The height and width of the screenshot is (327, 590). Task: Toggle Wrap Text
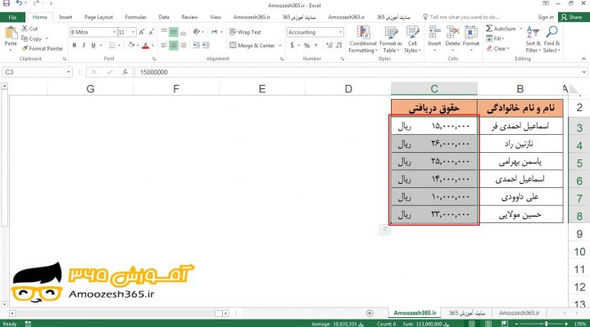[245, 32]
